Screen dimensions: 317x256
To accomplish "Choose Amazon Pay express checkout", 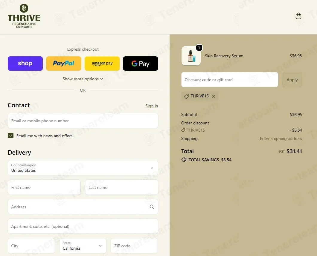I will click(102, 64).
